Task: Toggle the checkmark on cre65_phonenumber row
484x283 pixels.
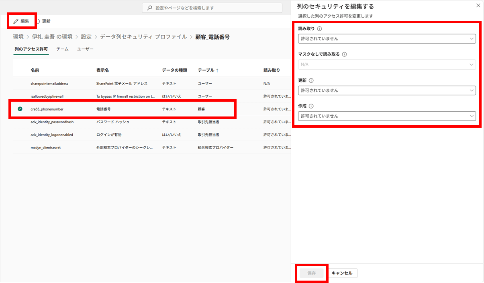Action: pyautogui.click(x=20, y=109)
